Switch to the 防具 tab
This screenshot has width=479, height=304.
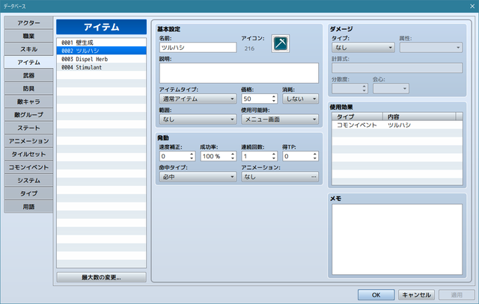pos(28,88)
